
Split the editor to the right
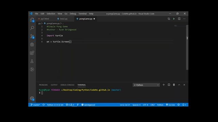(179, 19)
